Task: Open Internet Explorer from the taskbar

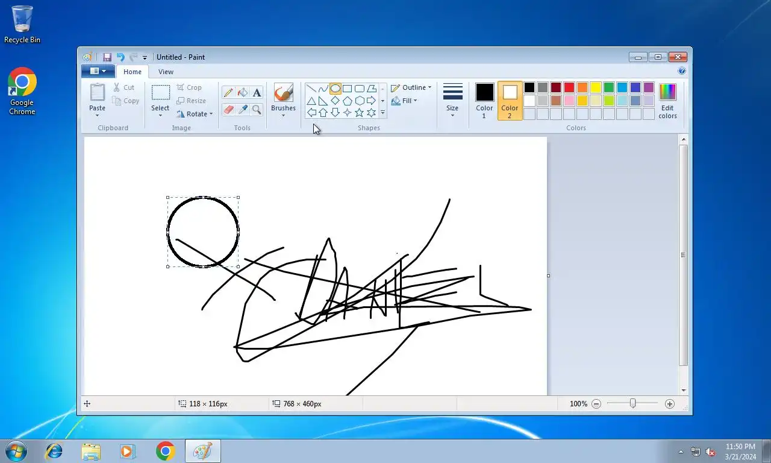Action: point(54,451)
